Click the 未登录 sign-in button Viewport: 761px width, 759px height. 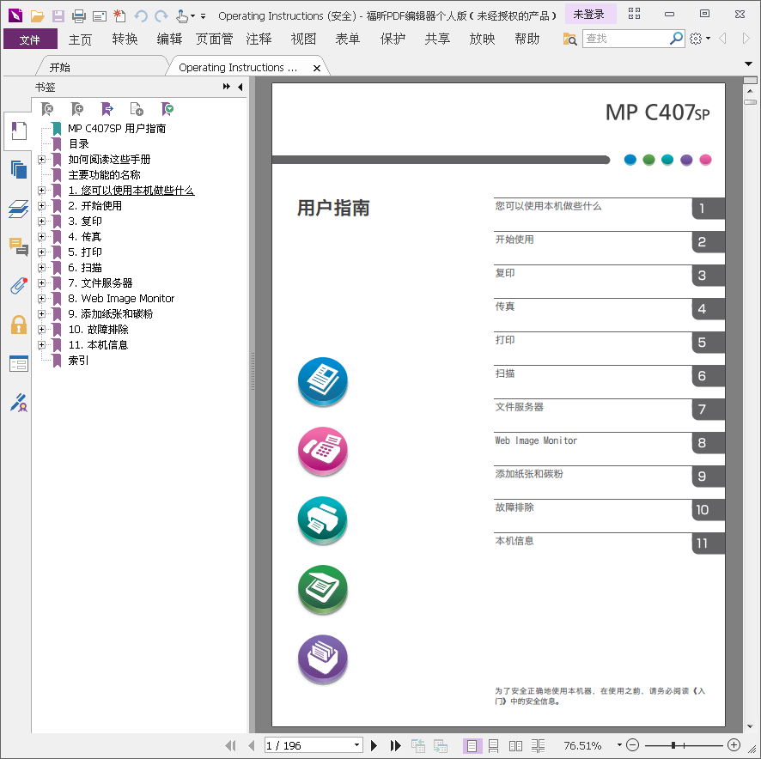(x=588, y=14)
